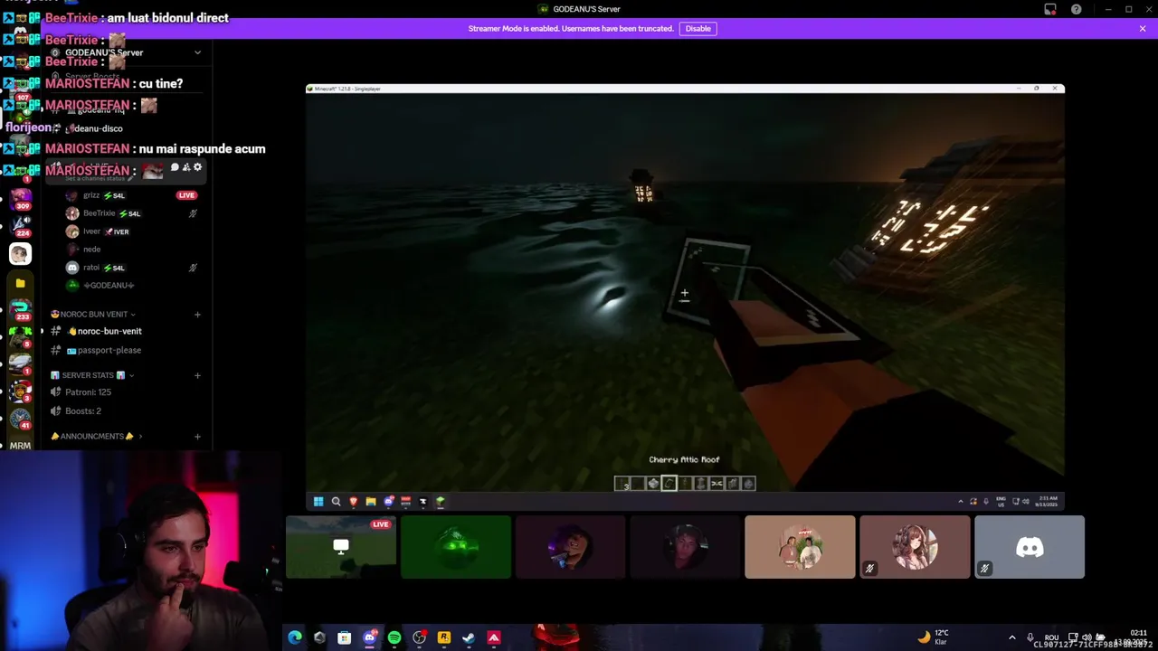Open the LIVE screen share tile

[341, 547]
